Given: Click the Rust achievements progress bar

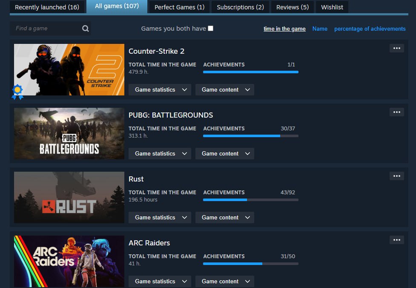Looking at the screenshot, I should pyautogui.click(x=251, y=200).
